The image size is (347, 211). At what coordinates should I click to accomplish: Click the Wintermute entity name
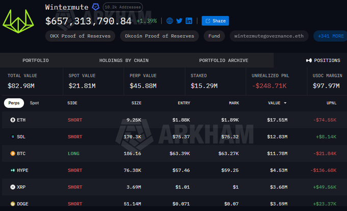point(67,7)
